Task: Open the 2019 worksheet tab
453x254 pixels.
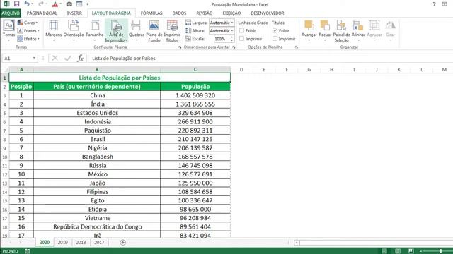Action: click(63, 243)
